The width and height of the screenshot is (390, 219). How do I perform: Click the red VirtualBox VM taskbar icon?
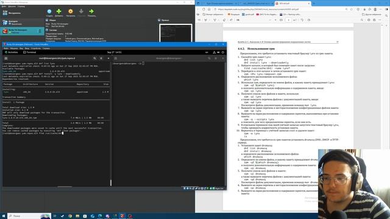pyautogui.click(x=122, y=216)
